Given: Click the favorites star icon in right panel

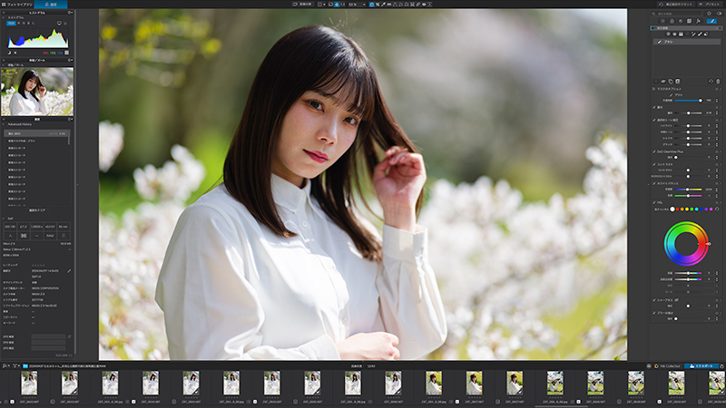Looking at the screenshot, I should click(x=709, y=14).
